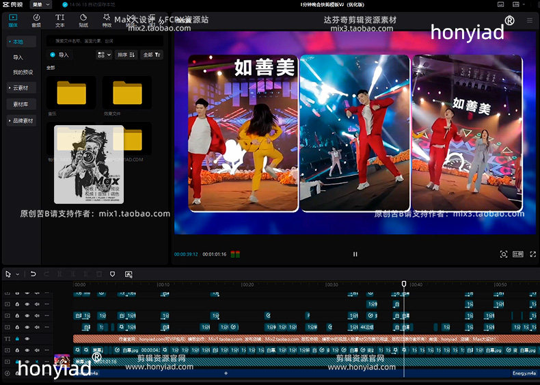540x385 pixels.
Task: Select 本地 local category in sidebar
Action: coord(21,42)
